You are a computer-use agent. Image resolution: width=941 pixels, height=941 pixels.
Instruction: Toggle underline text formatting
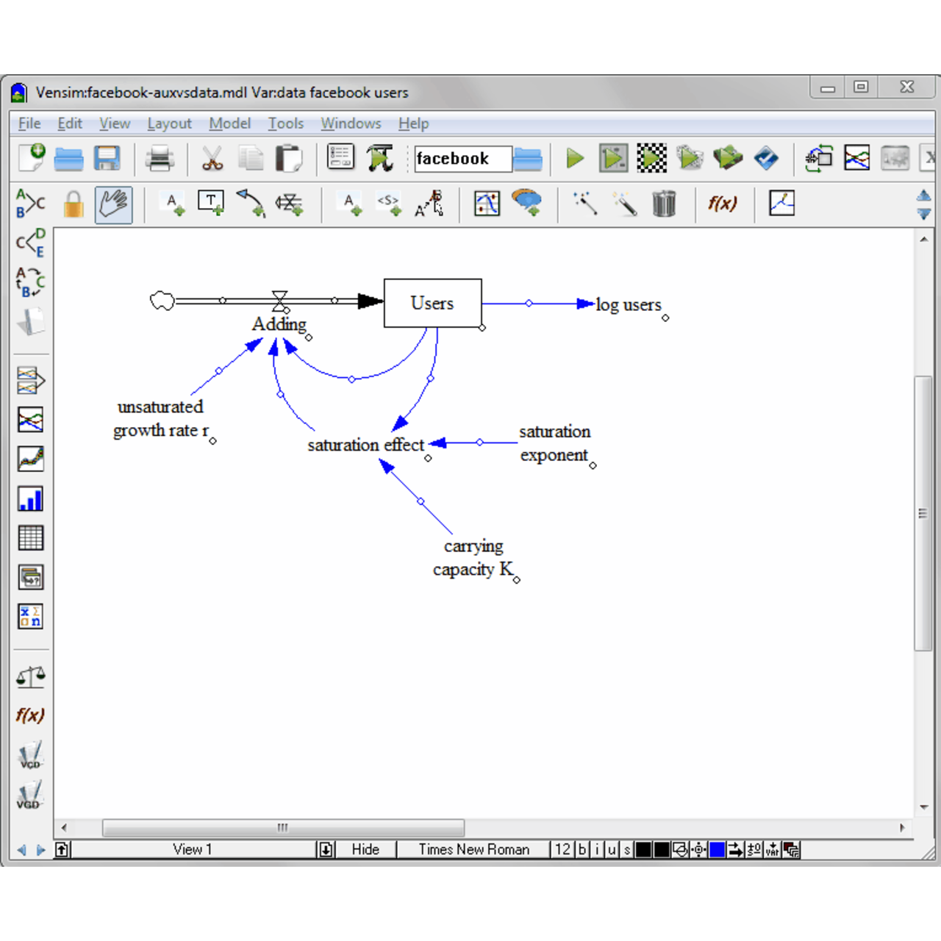[612, 850]
